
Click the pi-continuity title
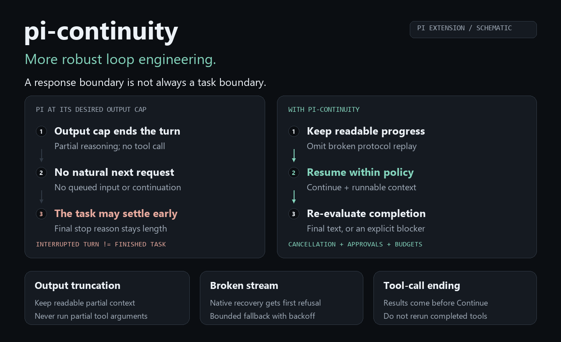101,31
